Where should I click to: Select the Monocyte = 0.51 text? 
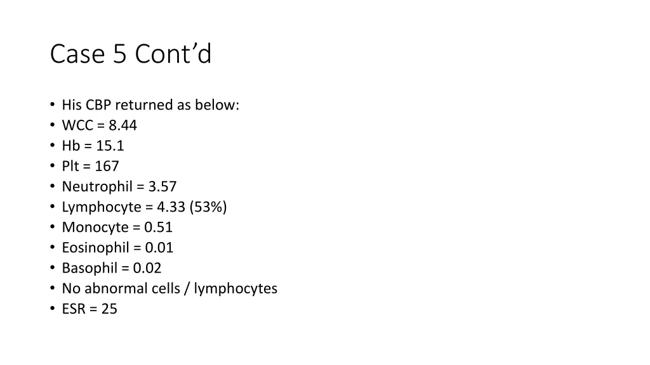click(x=117, y=227)
